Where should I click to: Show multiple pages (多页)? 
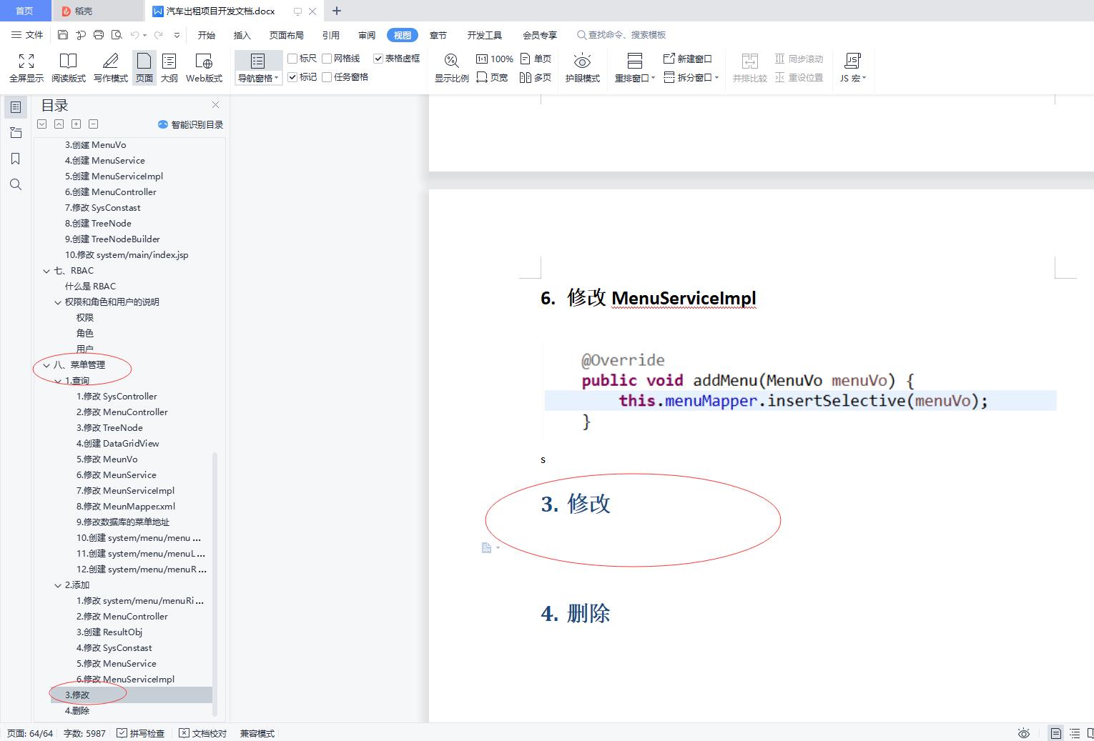pos(536,77)
